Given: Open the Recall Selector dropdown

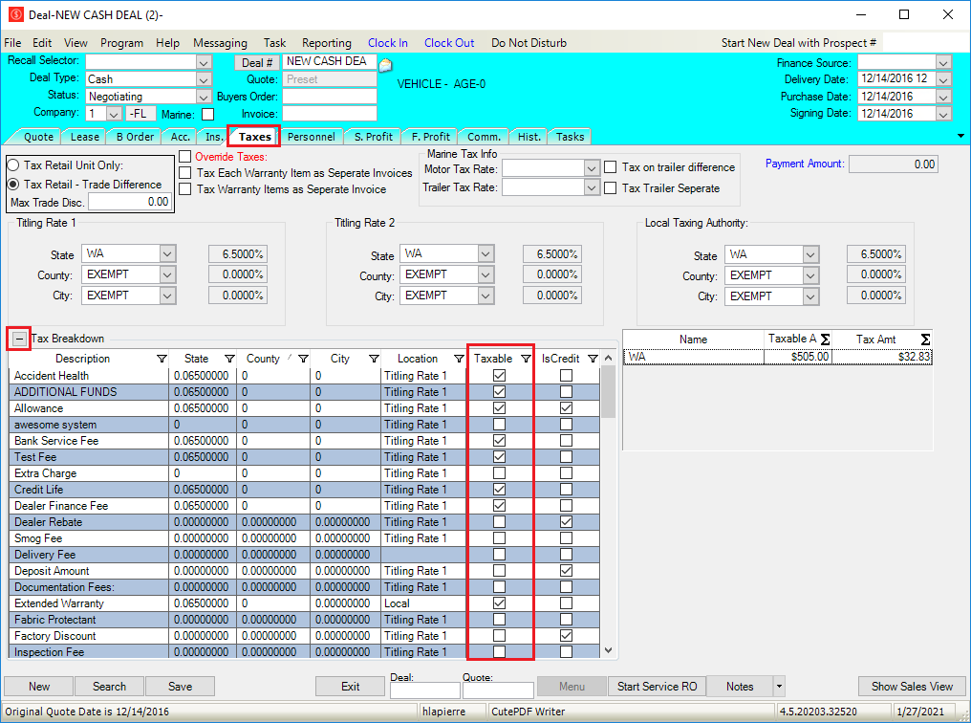Looking at the screenshot, I should click(204, 62).
